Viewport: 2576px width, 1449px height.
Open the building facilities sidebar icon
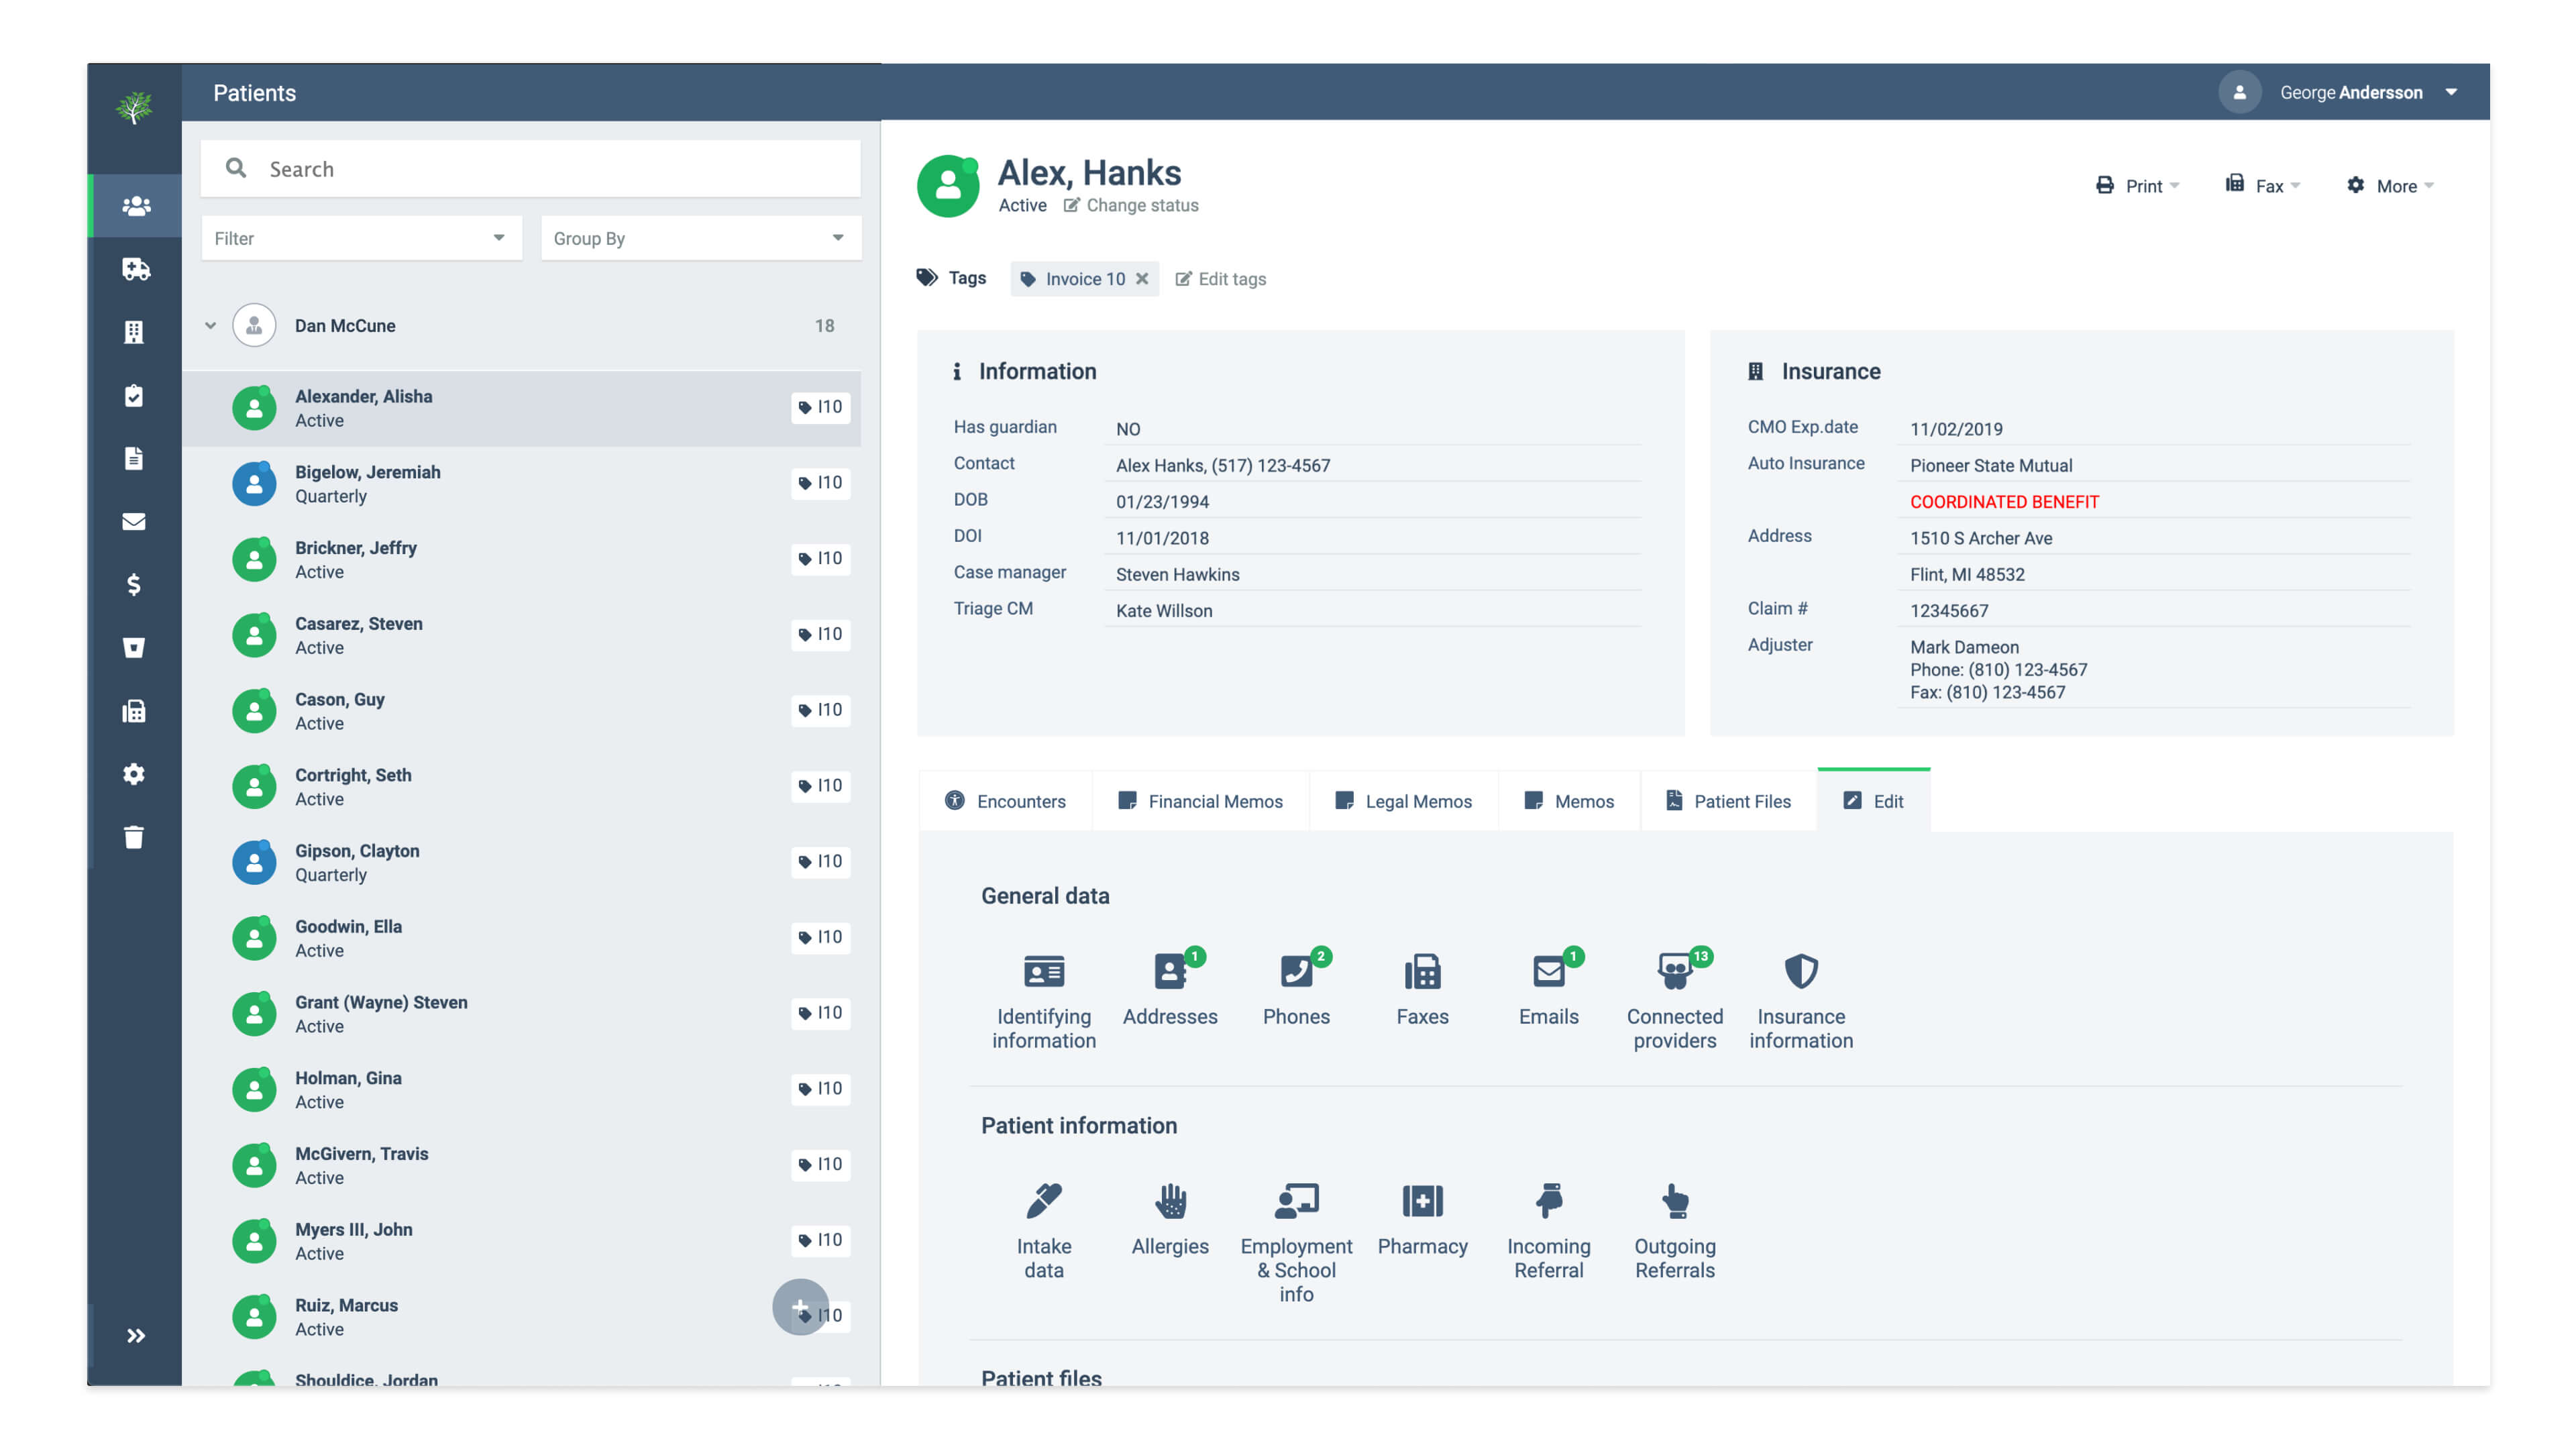(134, 332)
